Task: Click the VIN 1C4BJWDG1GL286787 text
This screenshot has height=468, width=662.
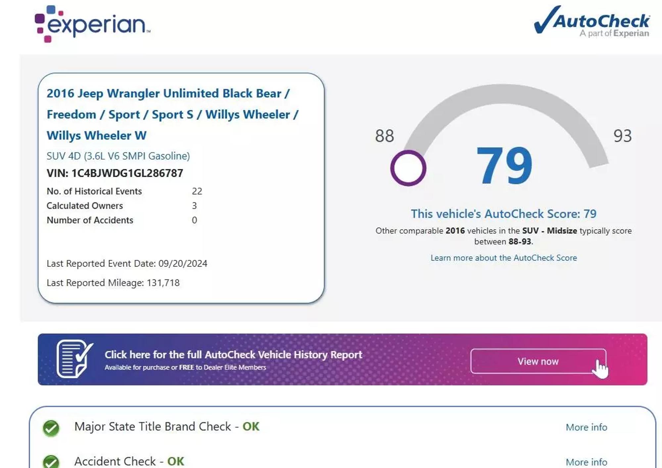Action: click(115, 173)
